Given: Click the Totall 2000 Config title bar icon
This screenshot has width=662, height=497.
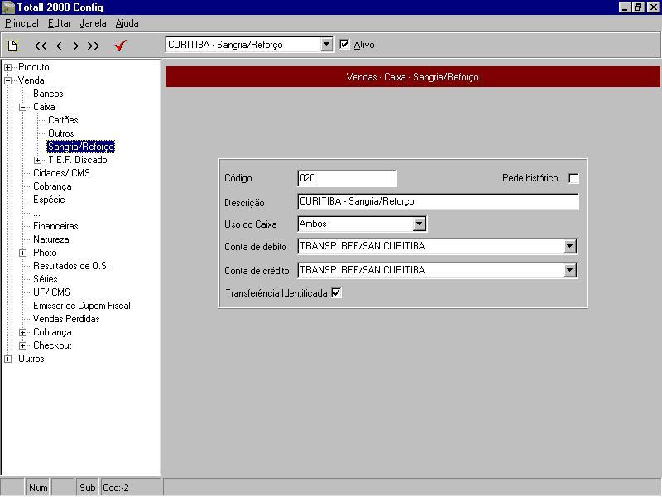Looking at the screenshot, I should 7,7.
